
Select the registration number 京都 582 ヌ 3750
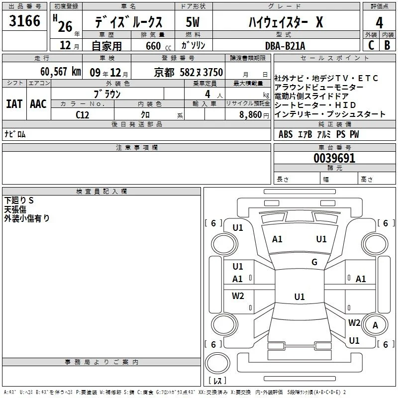pos(189,72)
